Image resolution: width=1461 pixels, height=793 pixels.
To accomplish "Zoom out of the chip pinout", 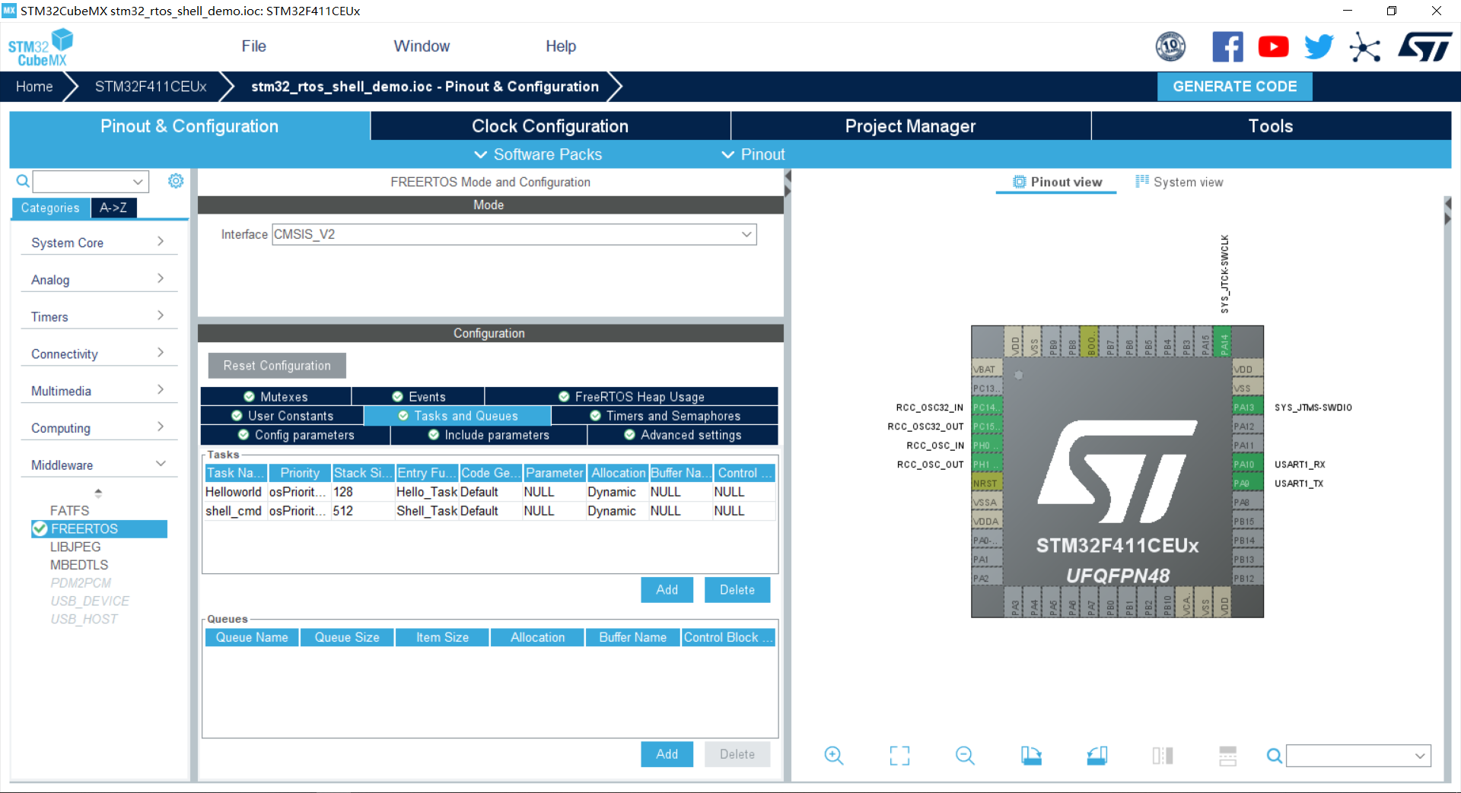I will pyautogui.click(x=965, y=755).
